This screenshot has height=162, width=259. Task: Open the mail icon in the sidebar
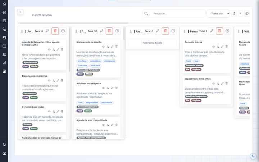[4, 21]
